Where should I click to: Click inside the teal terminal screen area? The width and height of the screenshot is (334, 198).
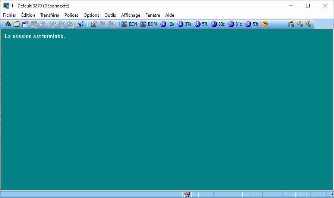click(x=167, y=111)
